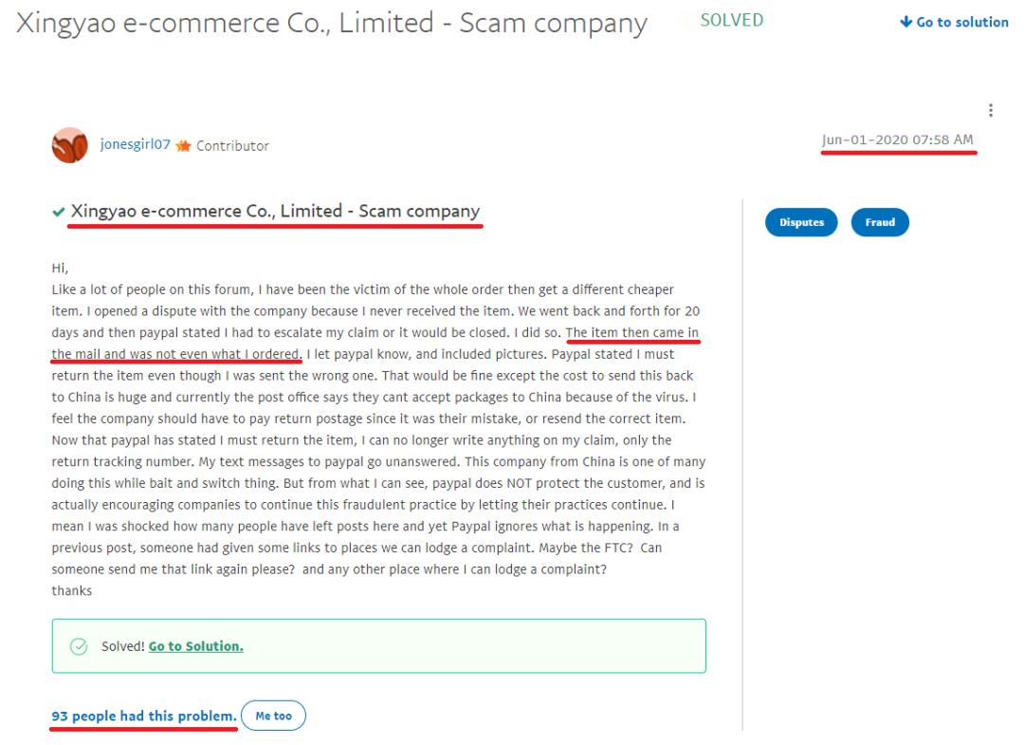Jump to solution via the top-right link
Image resolution: width=1024 pixels, height=745 pixels.
(x=961, y=22)
